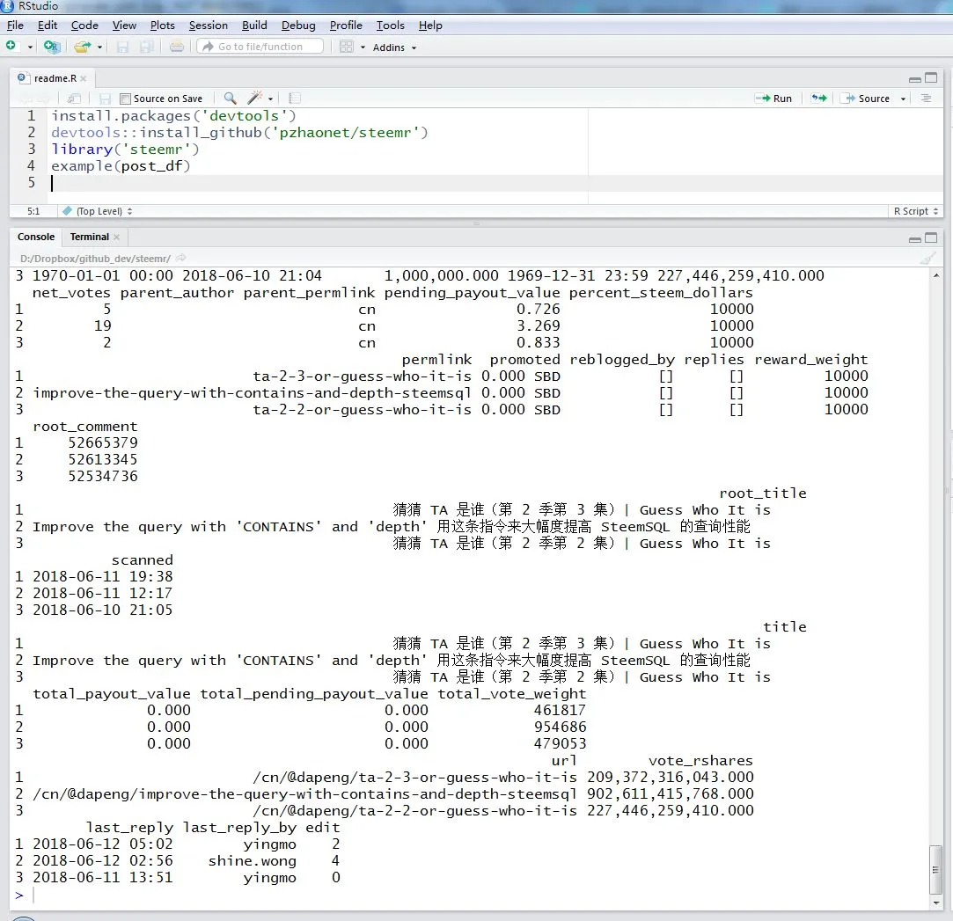
Task: Click the New File icon
Action: point(11,46)
